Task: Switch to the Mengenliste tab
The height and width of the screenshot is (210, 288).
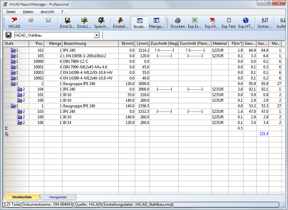Action: coord(58,197)
